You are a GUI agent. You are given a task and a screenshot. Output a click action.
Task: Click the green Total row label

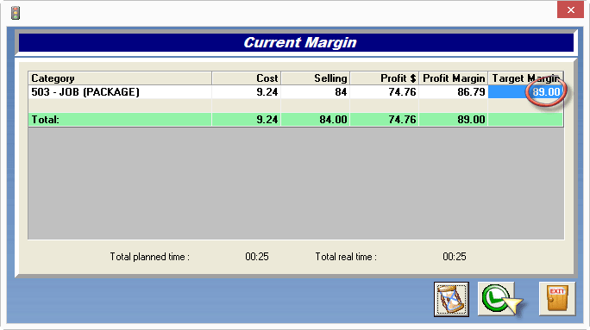[x=45, y=120]
